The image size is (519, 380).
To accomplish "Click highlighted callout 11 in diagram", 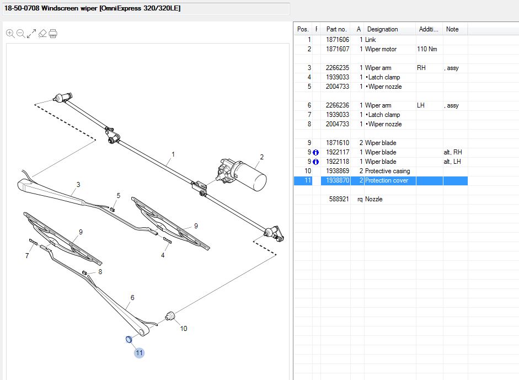I will (139, 352).
